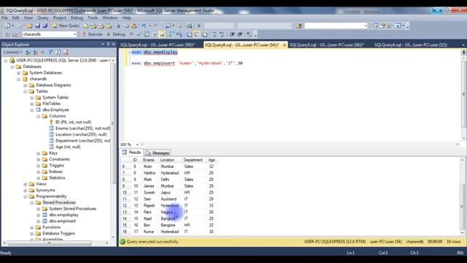Click the Execute query button
Image resolution: width=467 pixels, height=263 pixels.
[x=93, y=34]
